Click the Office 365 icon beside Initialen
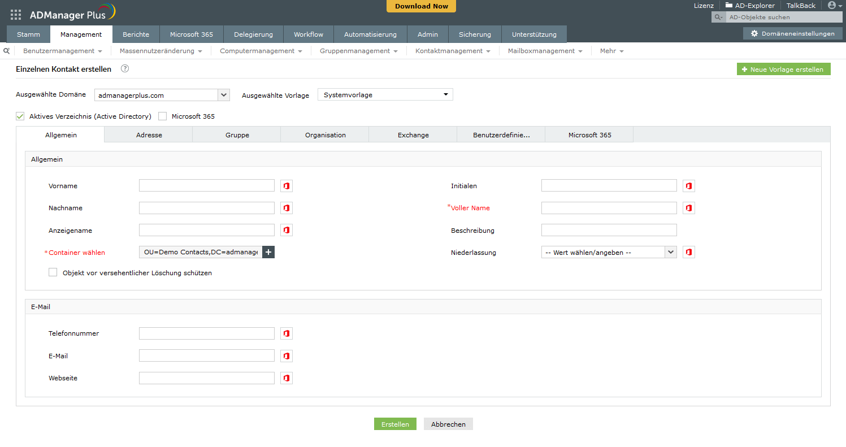The height and width of the screenshot is (447, 846). click(x=689, y=186)
